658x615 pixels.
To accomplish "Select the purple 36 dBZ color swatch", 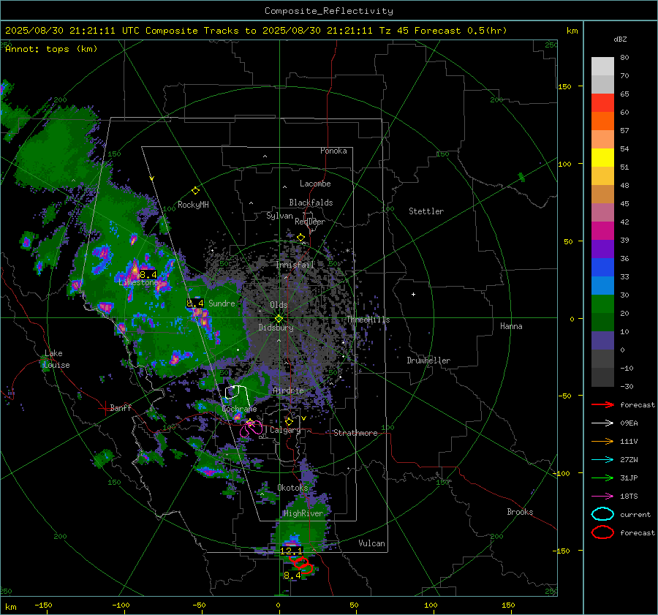I will 602,249.
